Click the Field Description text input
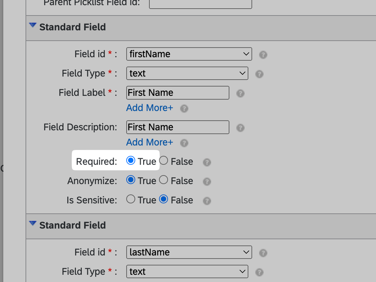The height and width of the screenshot is (282, 376). 178,127
